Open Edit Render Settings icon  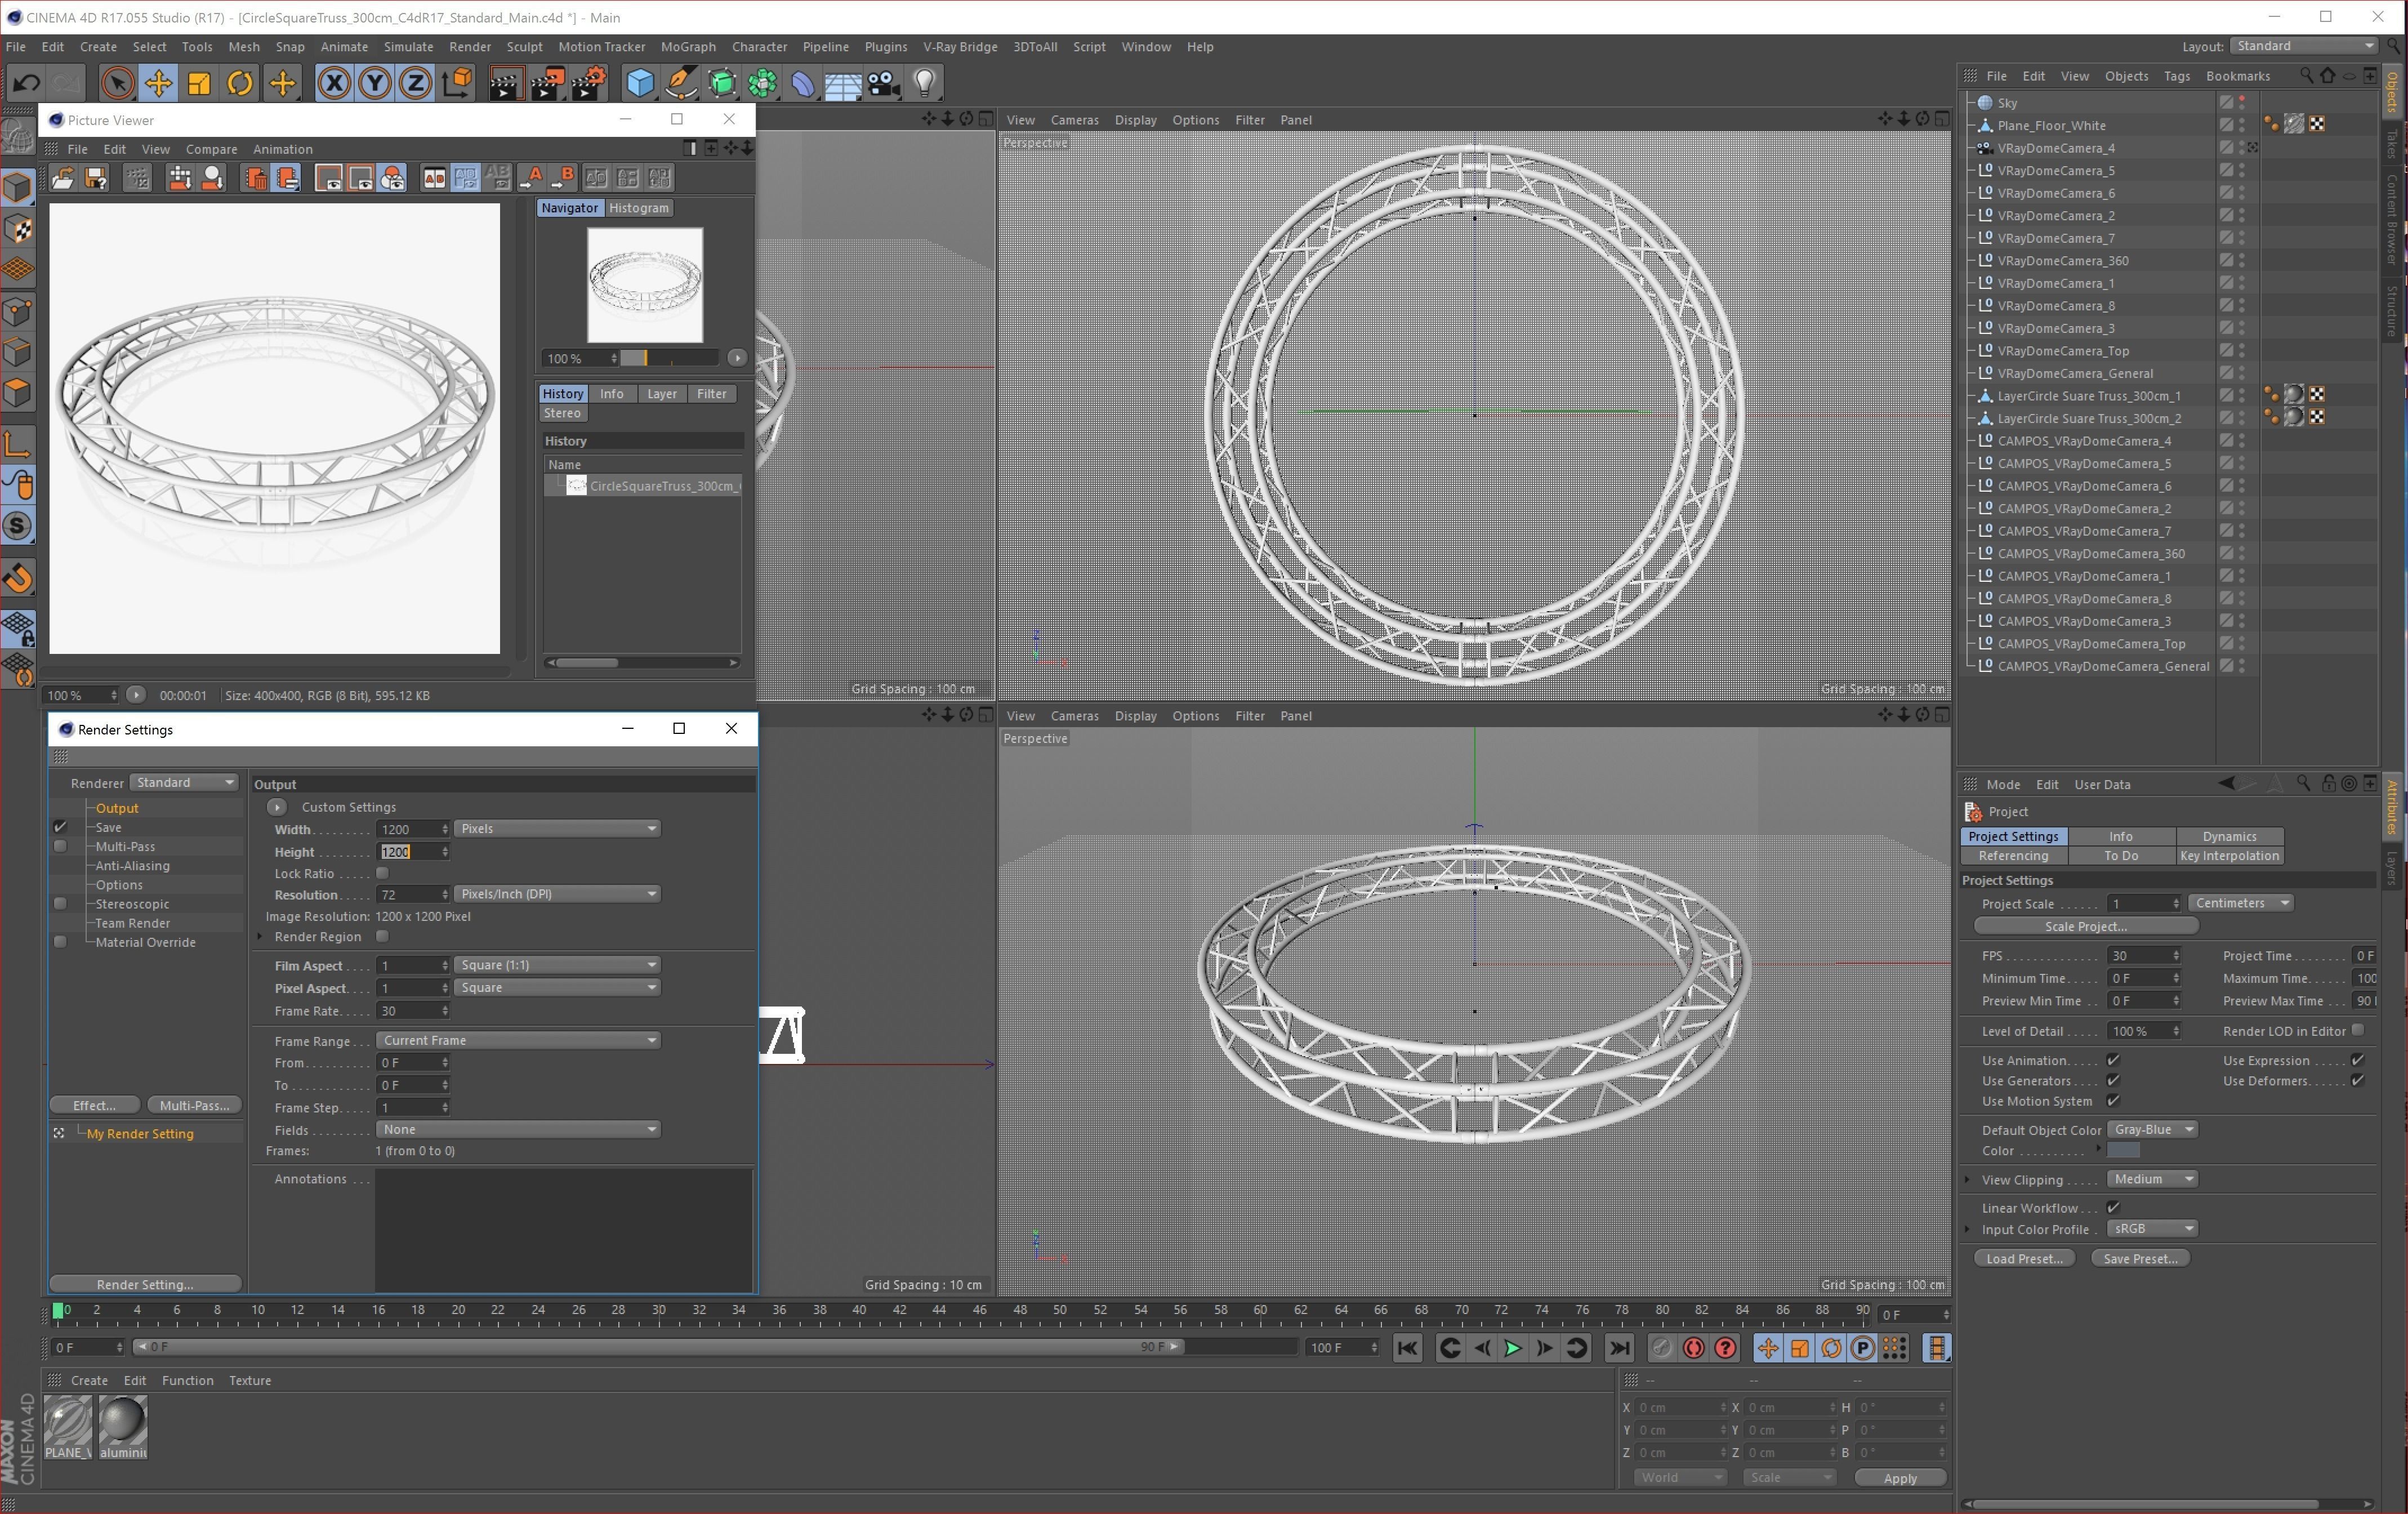pyautogui.click(x=589, y=83)
